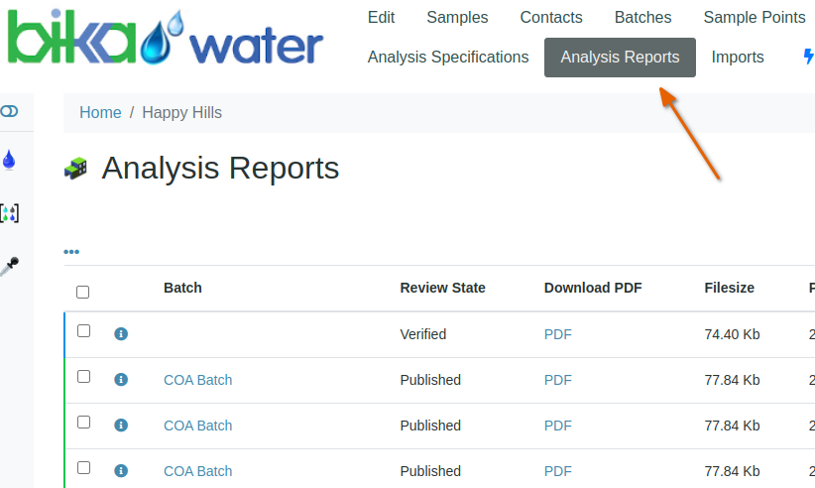The width and height of the screenshot is (815, 488).
Task: Open the Samples tab
Action: pos(457,18)
